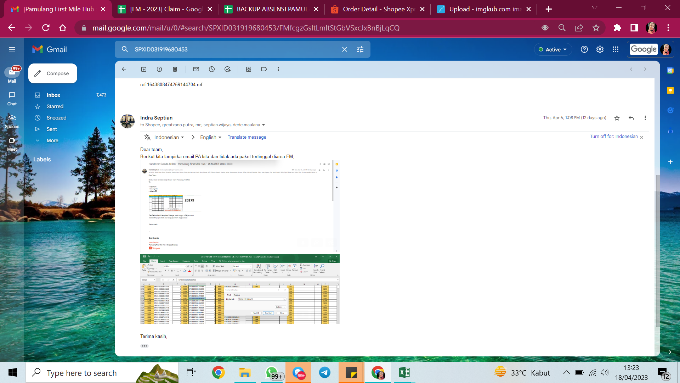Snooze this email conversation
680x383 pixels.
(x=212, y=69)
